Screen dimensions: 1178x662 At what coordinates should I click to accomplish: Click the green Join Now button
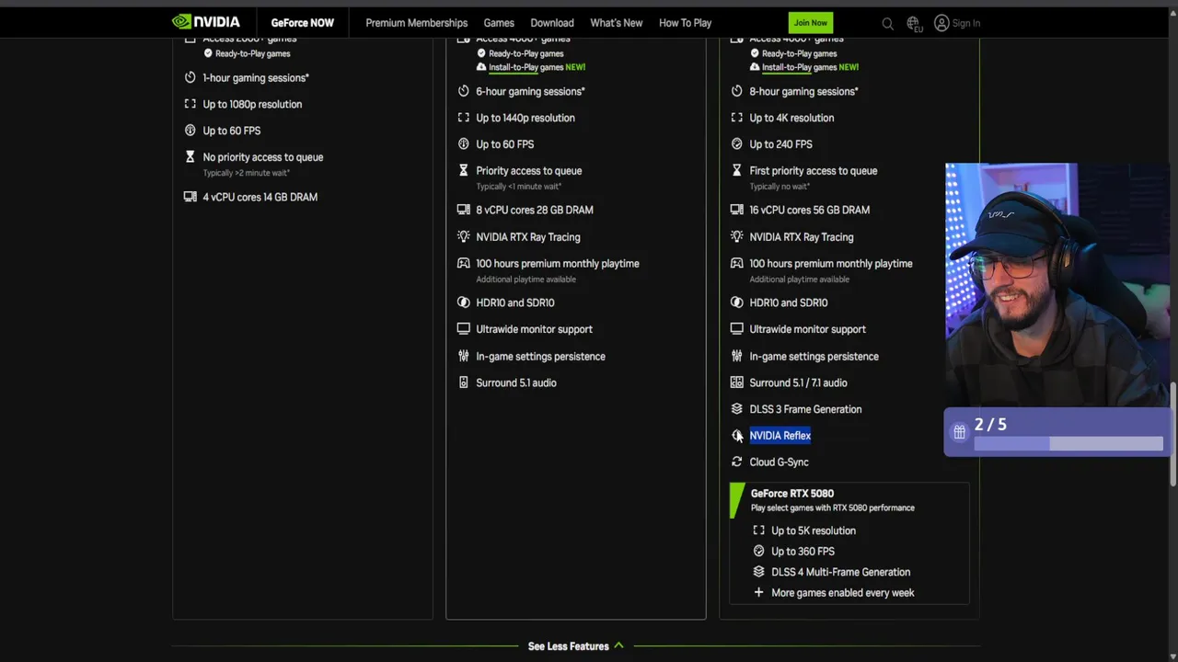point(811,23)
